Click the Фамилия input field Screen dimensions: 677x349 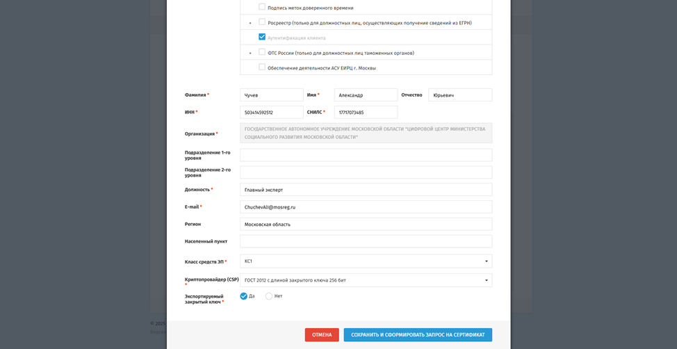pyautogui.click(x=272, y=95)
